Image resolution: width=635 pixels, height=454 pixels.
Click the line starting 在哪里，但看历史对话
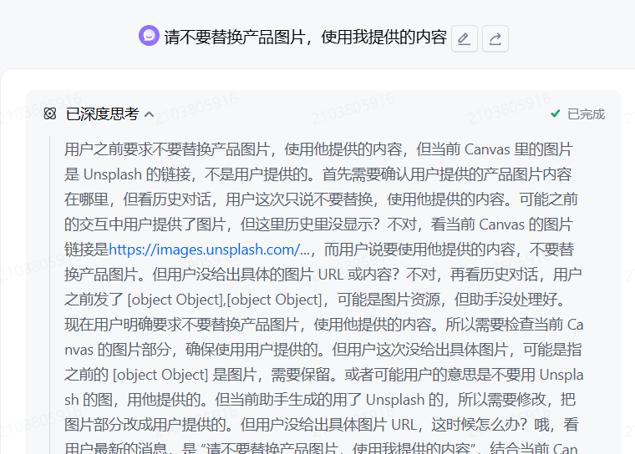tap(321, 199)
